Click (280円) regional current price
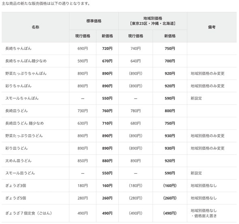This screenshot has width=239, height=224. pos(136,198)
